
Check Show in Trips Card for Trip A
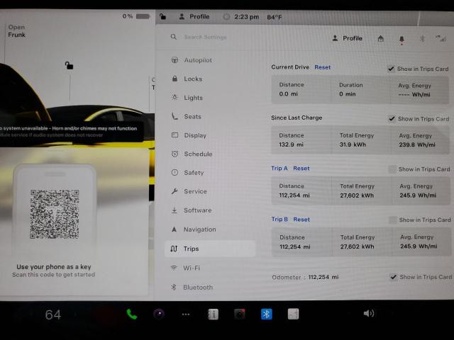pos(392,169)
